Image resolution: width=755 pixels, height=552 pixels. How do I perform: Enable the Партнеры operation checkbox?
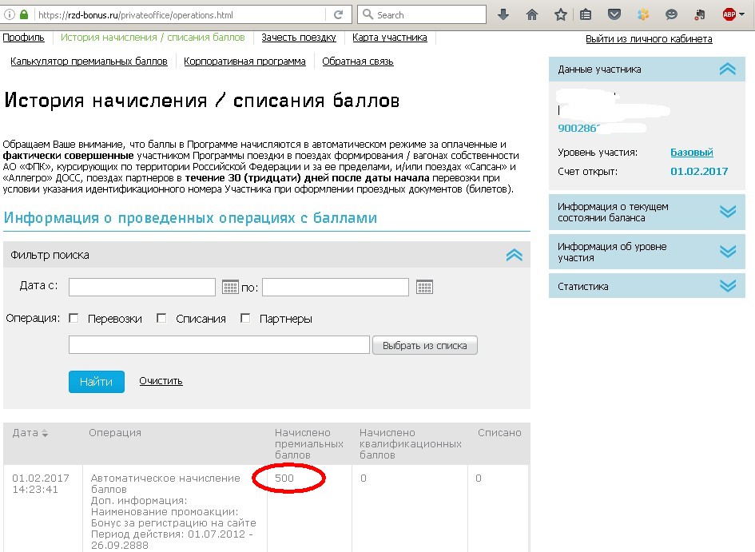pos(245,319)
